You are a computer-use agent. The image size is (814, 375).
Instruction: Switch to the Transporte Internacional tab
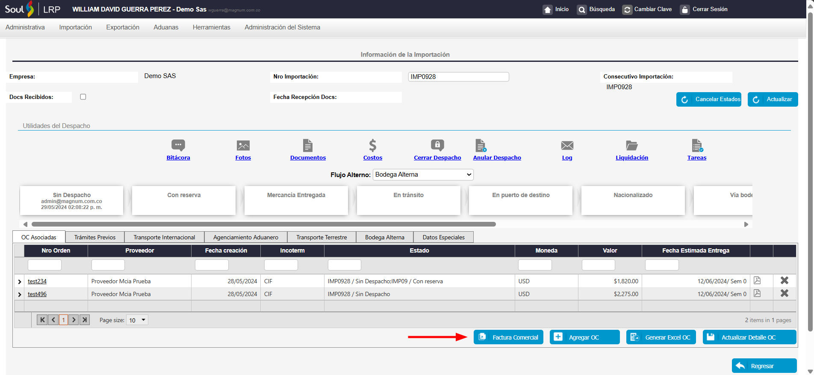click(x=164, y=237)
